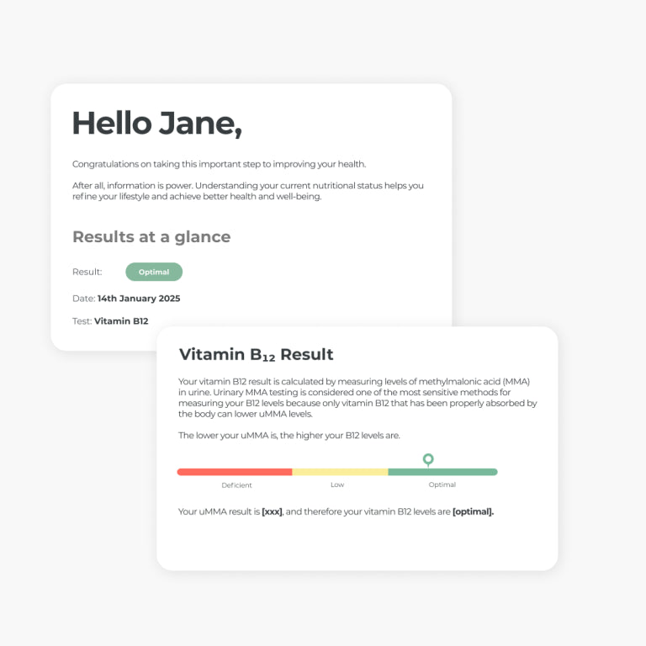The width and height of the screenshot is (646, 646).
Task: Select the red Deficient bar segment
Action: tap(235, 472)
